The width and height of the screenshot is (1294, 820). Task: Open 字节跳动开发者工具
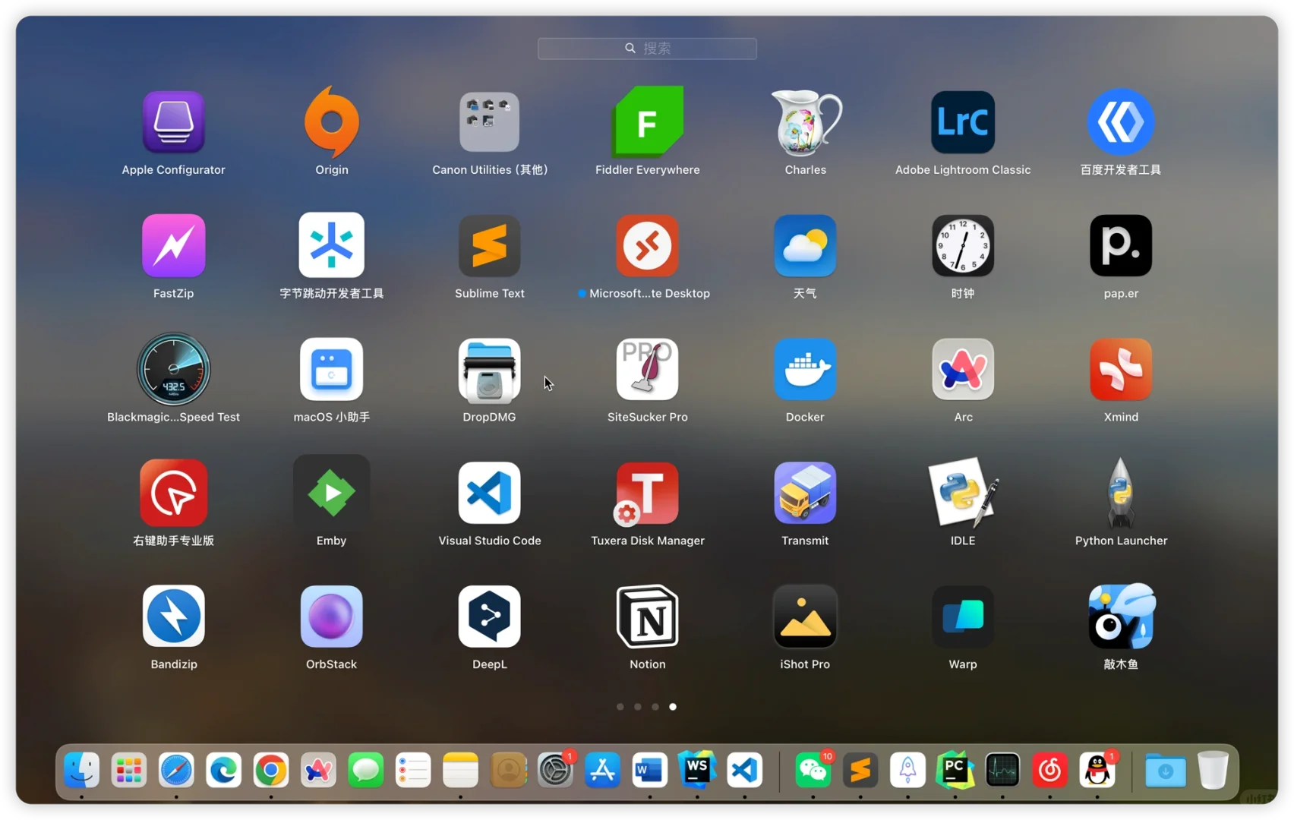pos(332,245)
